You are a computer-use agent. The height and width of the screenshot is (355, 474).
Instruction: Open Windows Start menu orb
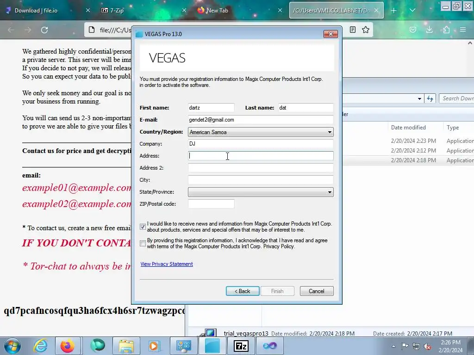12,346
